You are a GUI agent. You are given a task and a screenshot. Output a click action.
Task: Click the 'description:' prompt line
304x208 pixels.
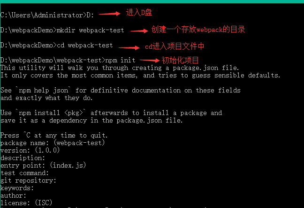pyautogui.click(x=23, y=158)
